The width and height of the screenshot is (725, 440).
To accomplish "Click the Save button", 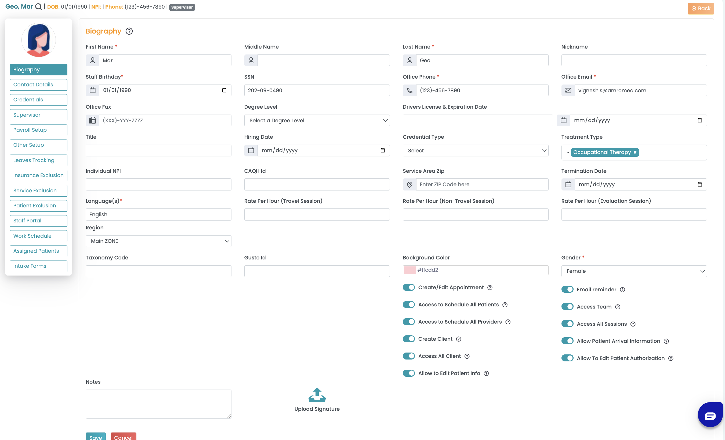I will pyautogui.click(x=96, y=437).
